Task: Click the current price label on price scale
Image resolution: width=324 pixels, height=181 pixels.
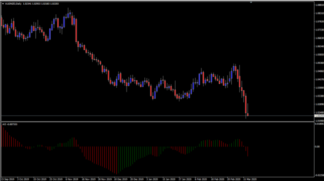Action: (x=319, y=116)
